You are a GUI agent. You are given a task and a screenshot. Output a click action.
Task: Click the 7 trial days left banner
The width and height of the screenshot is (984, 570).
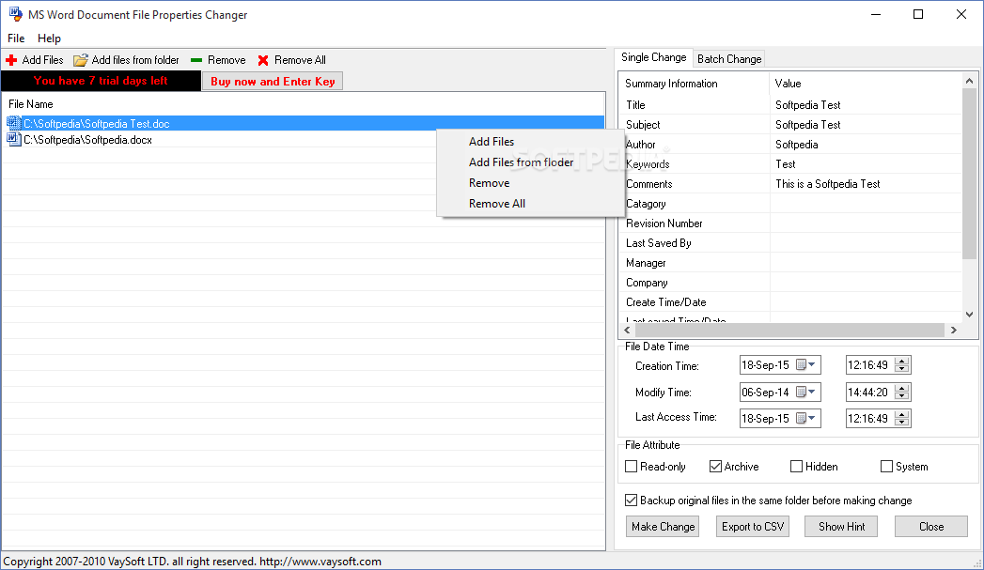[102, 81]
